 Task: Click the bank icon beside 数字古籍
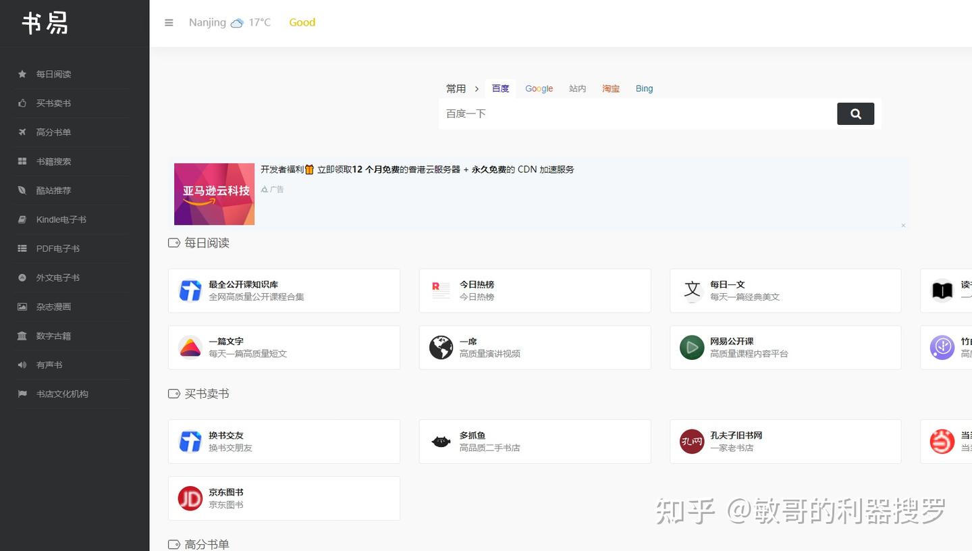[x=22, y=336]
